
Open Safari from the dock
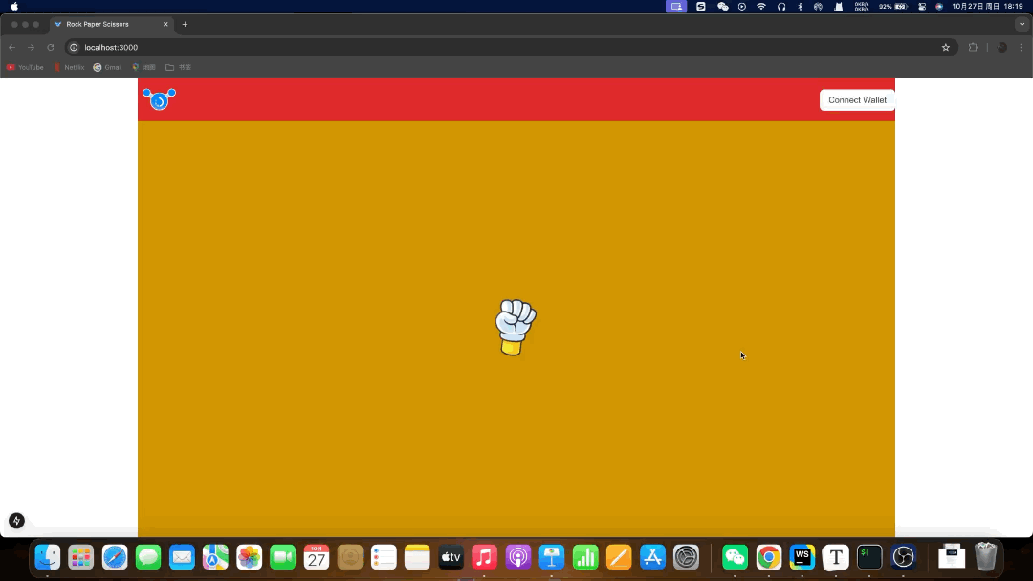tap(115, 557)
